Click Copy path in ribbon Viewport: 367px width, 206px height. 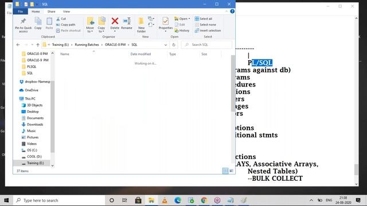pos(66,25)
